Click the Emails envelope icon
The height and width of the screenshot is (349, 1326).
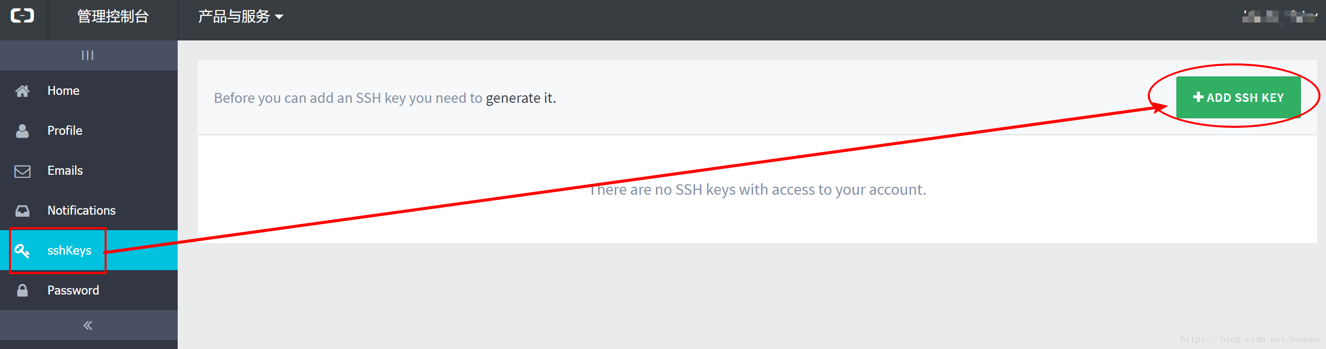click(22, 171)
